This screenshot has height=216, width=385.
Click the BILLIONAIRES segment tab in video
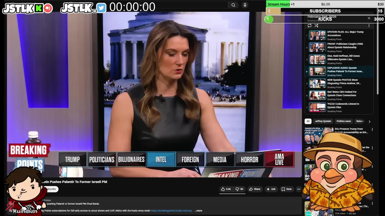[x=131, y=159]
